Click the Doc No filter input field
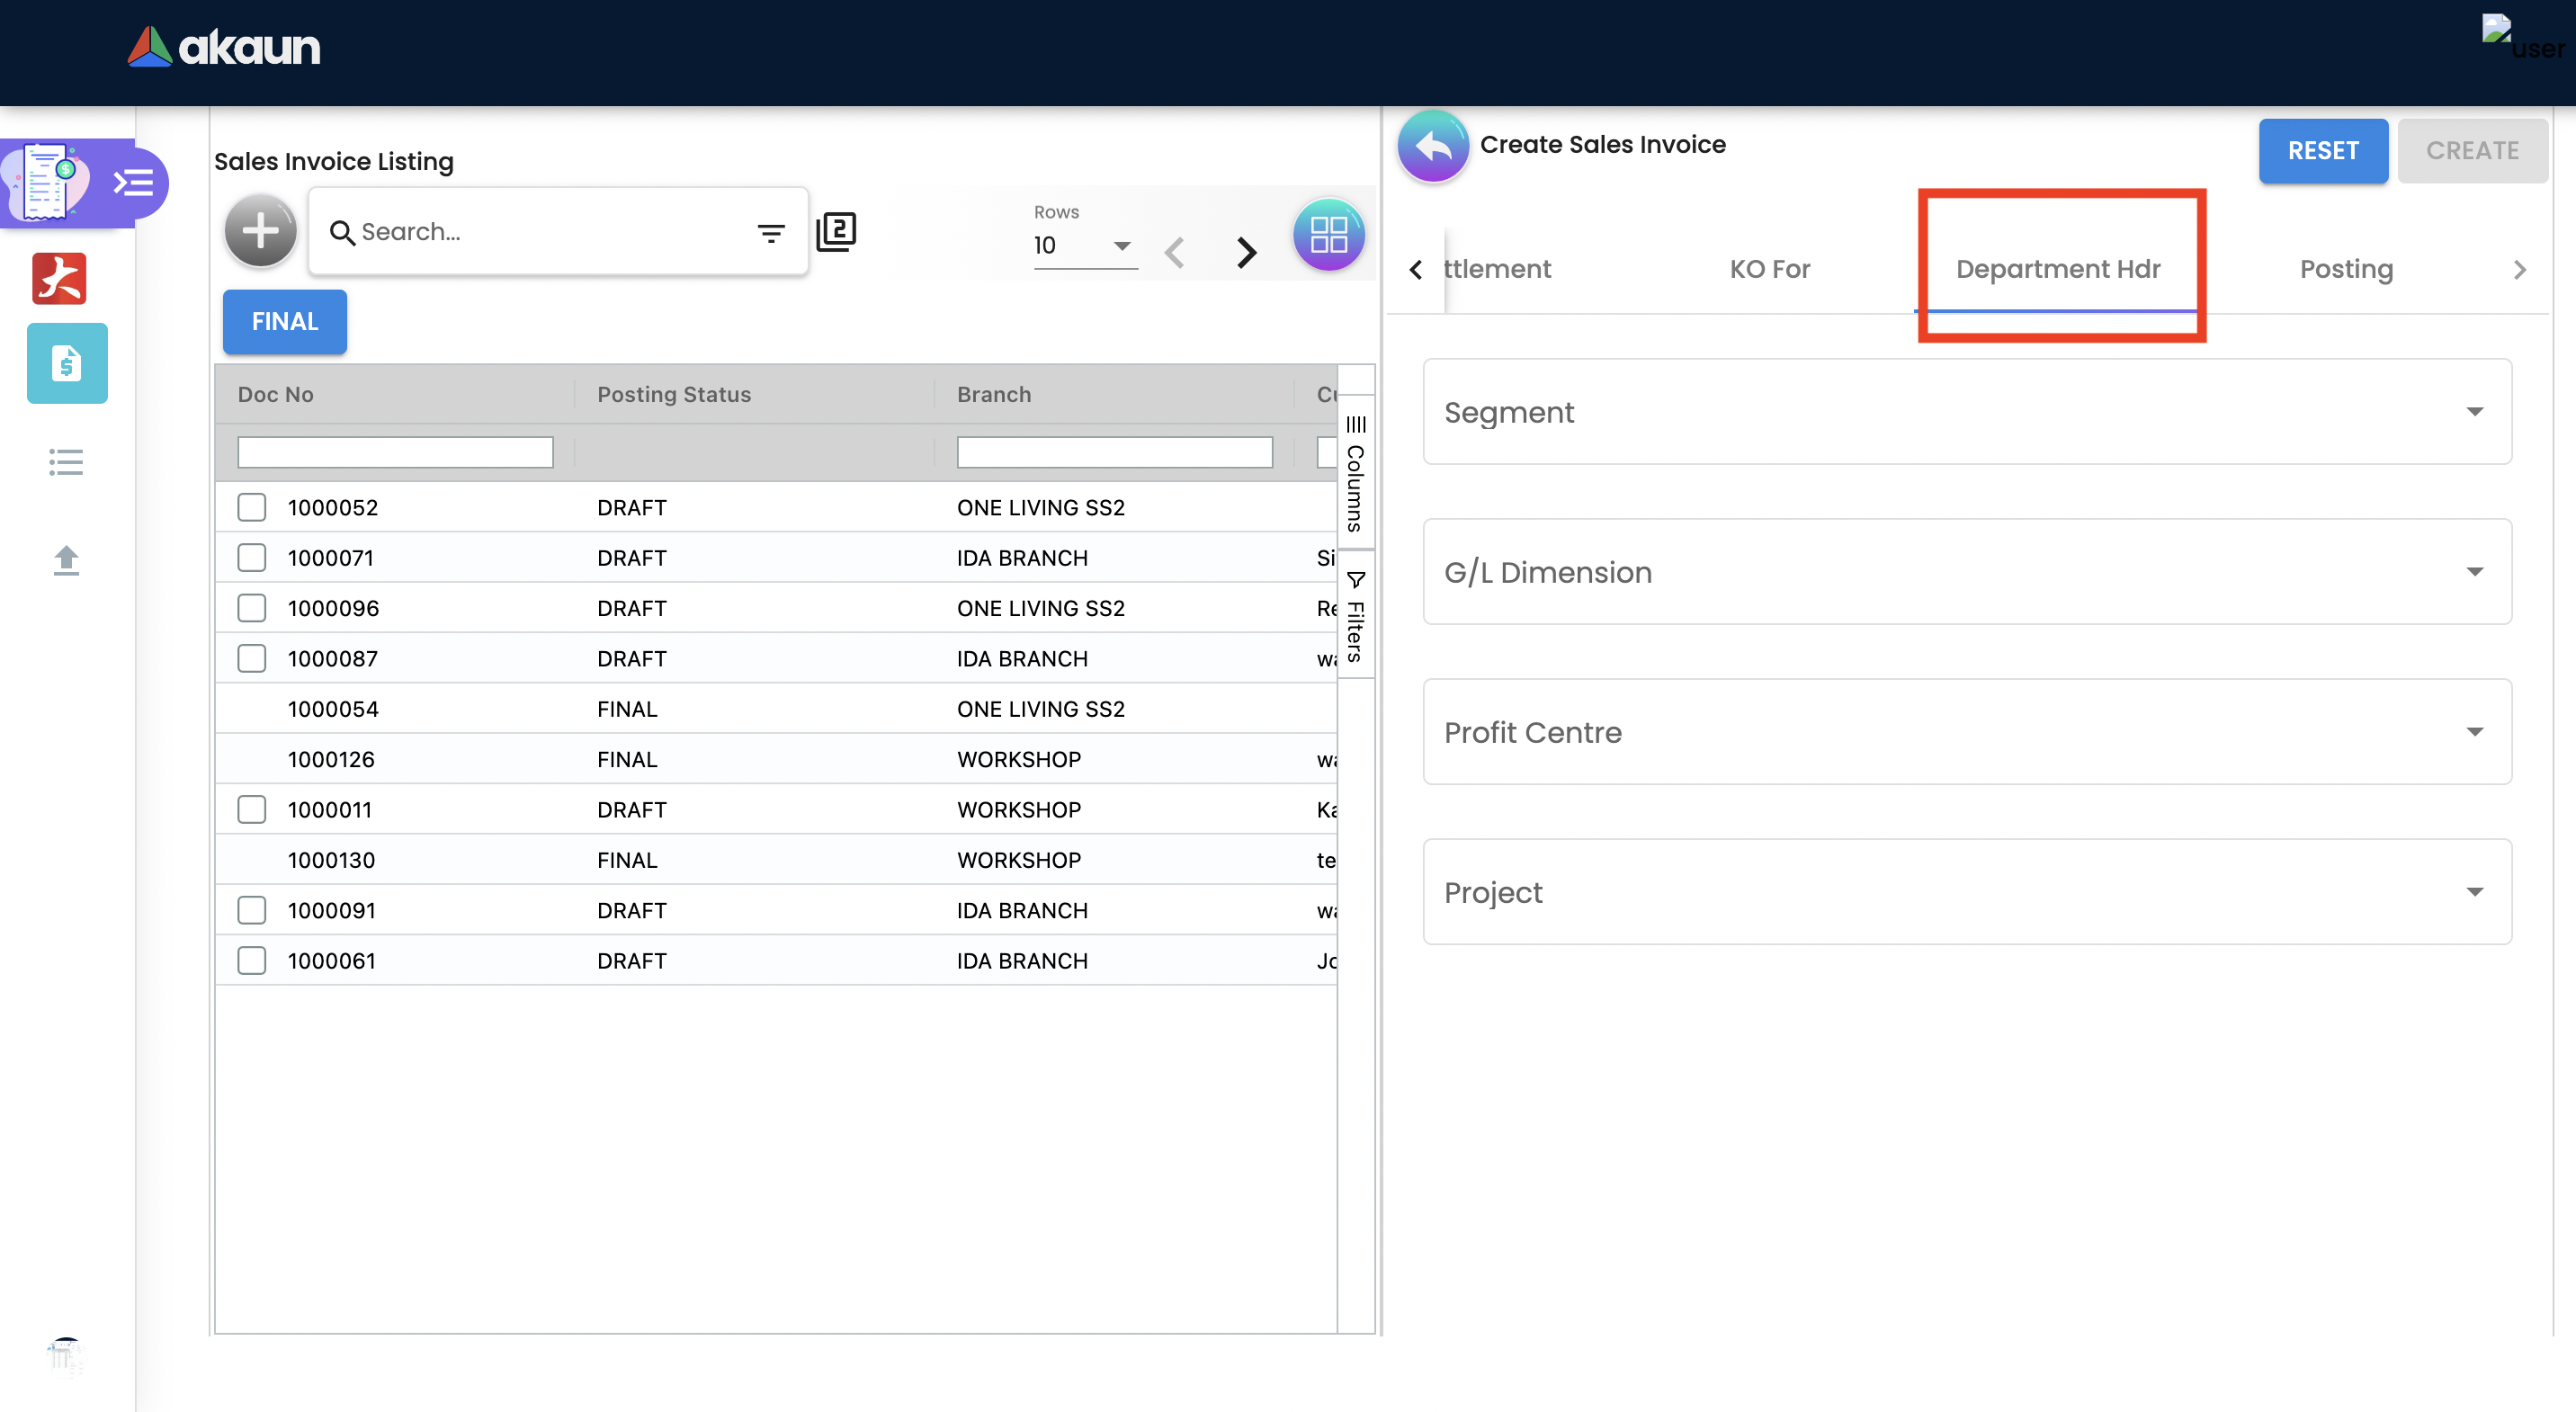The image size is (2576, 1412). (395, 452)
